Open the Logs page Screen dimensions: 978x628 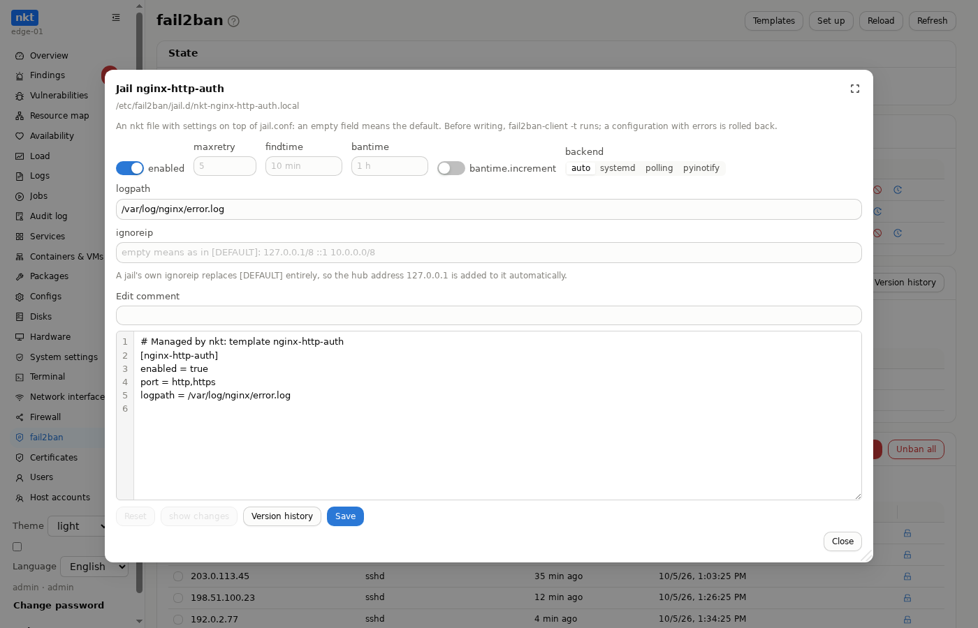click(x=40, y=176)
